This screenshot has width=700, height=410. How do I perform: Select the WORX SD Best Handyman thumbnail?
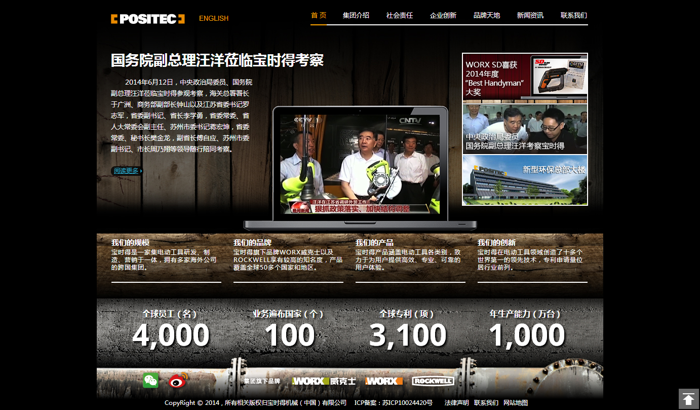point(525,79)
